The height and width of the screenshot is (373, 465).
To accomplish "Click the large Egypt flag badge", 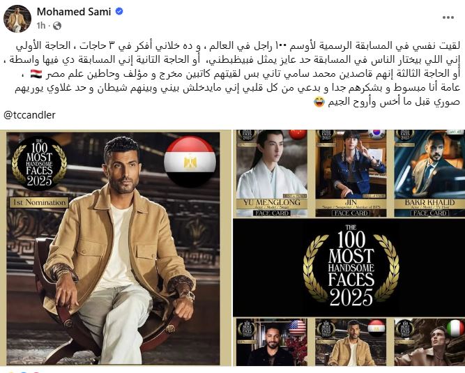I will tap(190, 162).
